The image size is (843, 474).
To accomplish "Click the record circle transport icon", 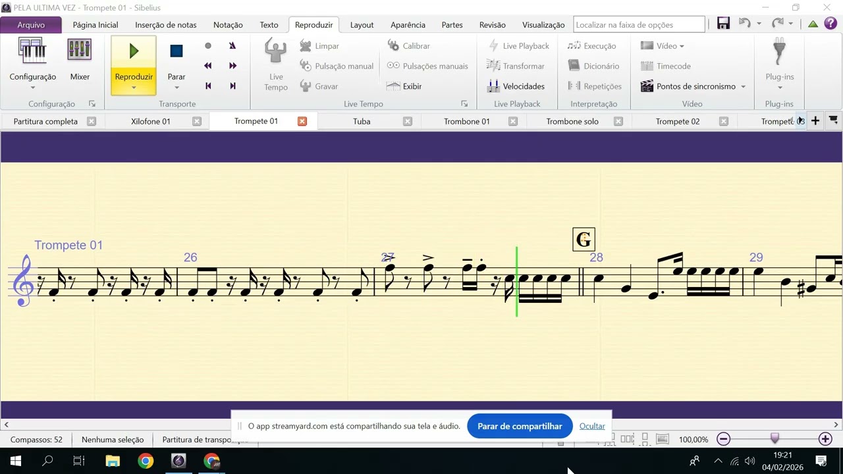I will [x=208, y=46].
